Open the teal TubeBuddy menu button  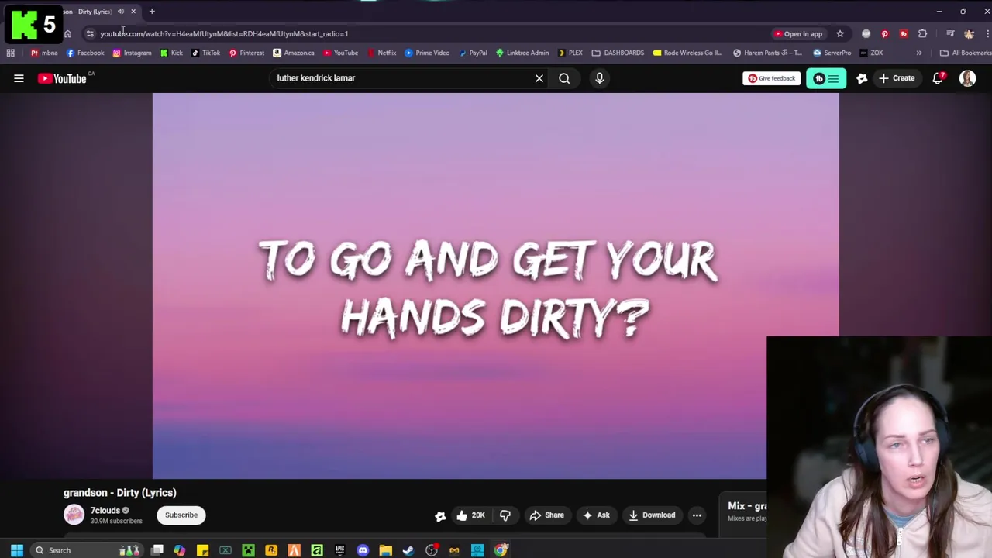[826, 78]
